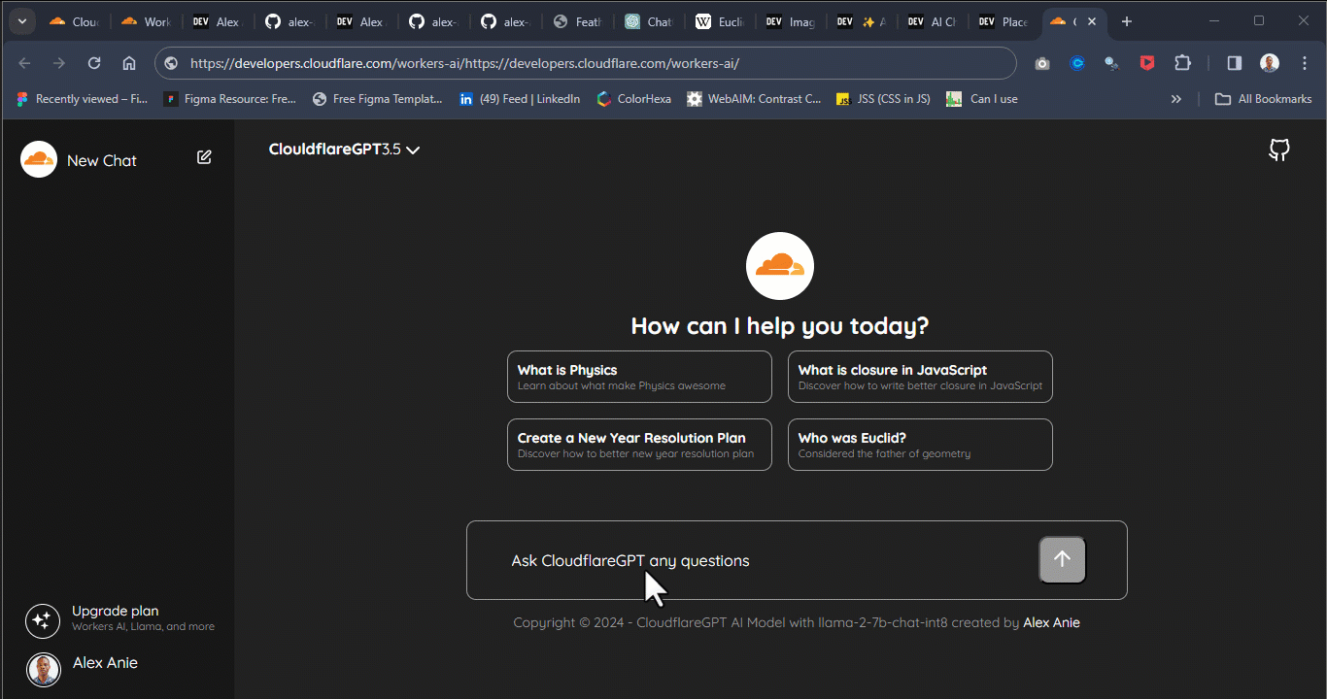Open the GitHub icon at top right

(x=1278, y=150)
